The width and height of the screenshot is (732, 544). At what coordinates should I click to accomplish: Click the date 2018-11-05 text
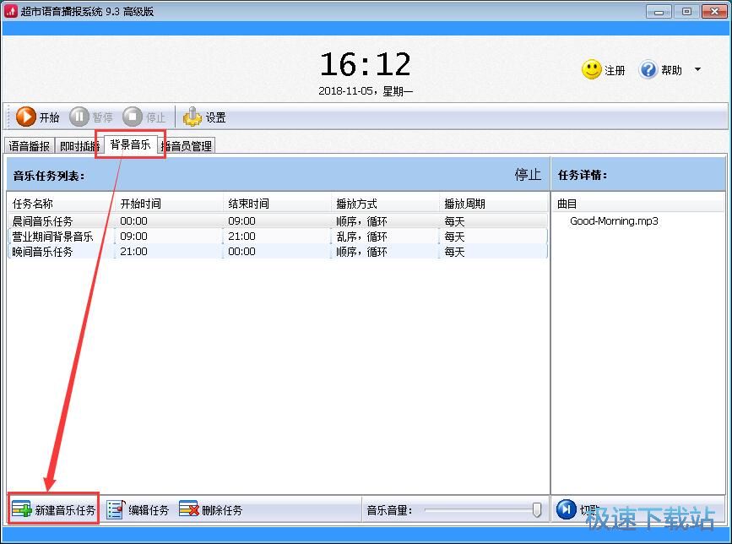345,91
